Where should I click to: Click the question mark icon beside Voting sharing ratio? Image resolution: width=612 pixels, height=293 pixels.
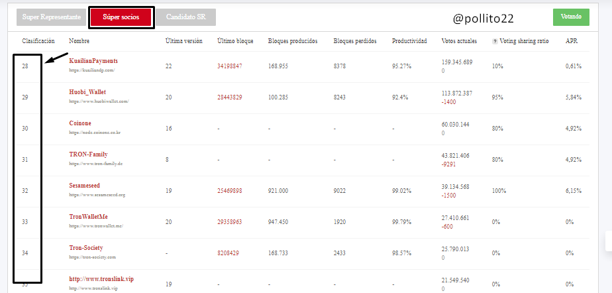(x=495, y=41)
